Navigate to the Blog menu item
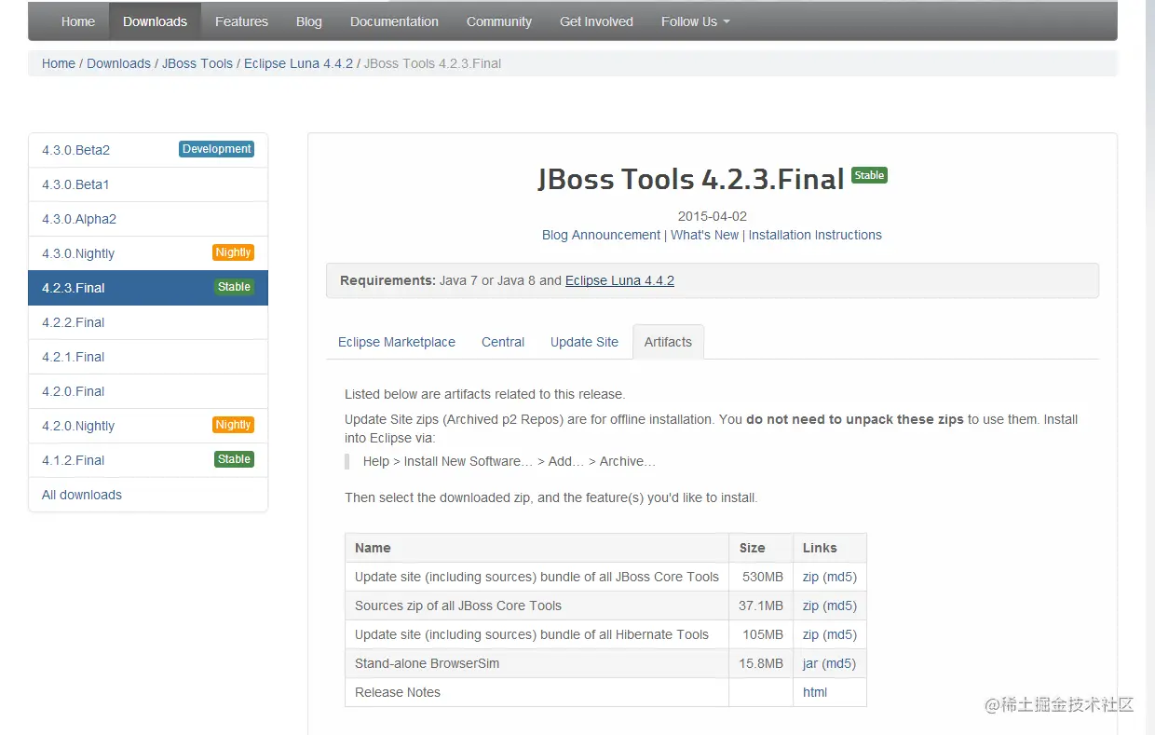 point(308,20)
